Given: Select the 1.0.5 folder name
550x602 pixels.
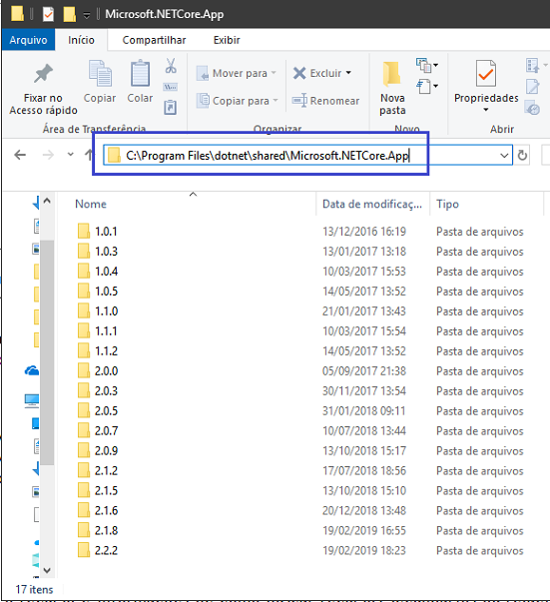Looking at the screenshot, I should click(107, 292).
